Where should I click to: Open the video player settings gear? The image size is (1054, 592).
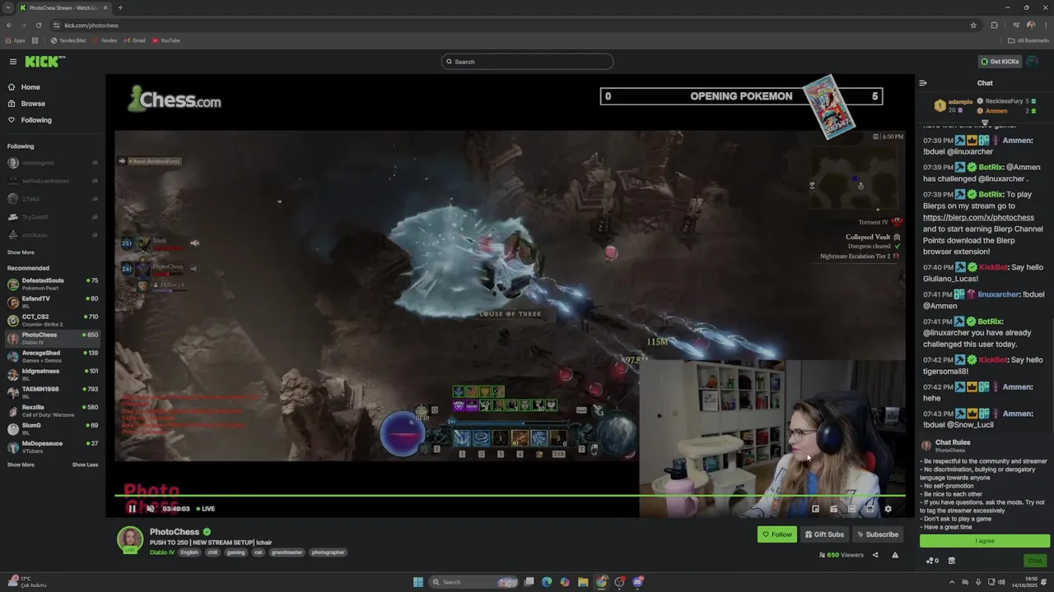pos(888,509)
